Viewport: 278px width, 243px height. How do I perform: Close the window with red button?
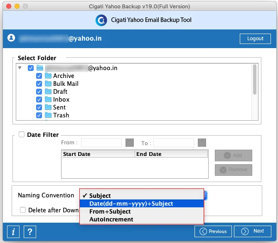(9, 6)
